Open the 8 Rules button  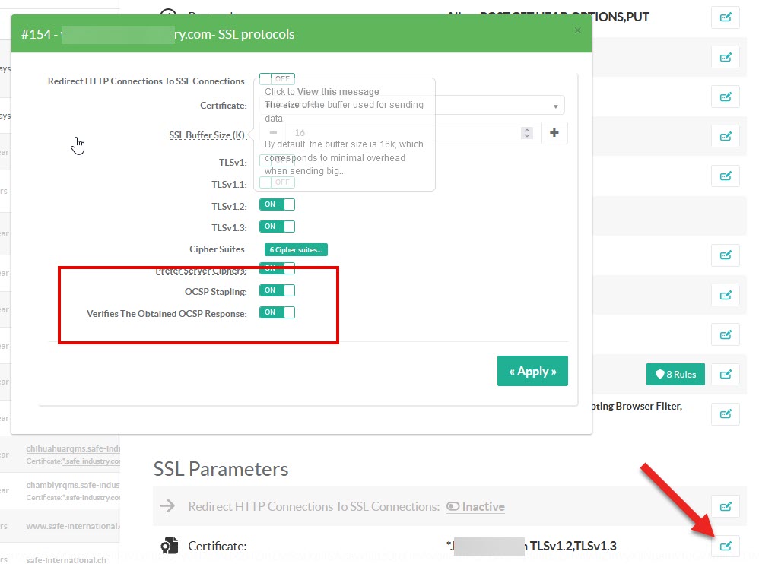tap(675, 374)
